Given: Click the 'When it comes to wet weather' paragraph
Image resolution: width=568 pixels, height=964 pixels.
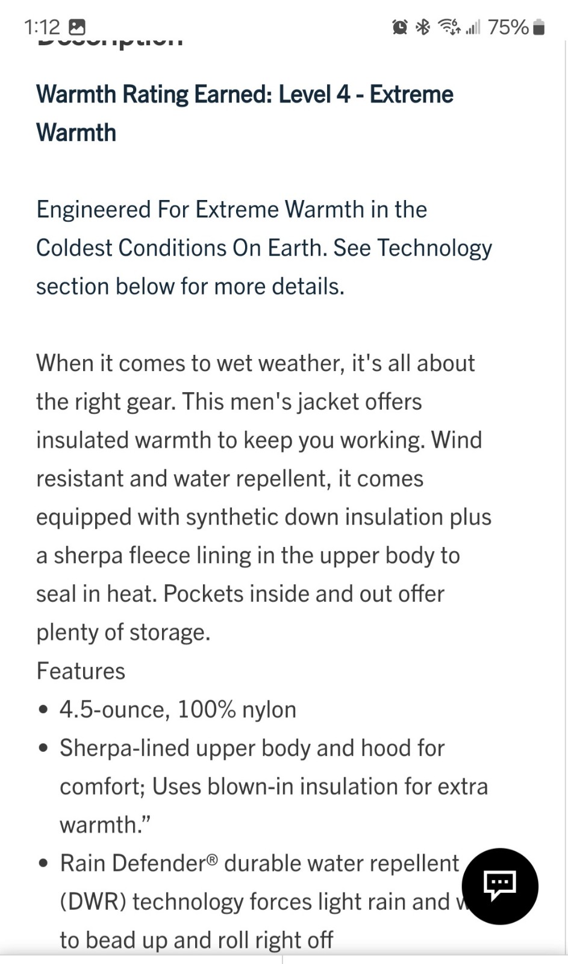Looking at the screenshot, I should tap(264, 498).
